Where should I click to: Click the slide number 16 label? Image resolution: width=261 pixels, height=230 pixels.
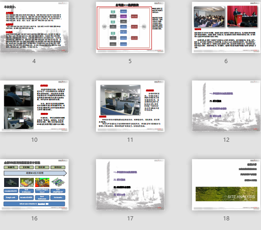pos(34,219)
